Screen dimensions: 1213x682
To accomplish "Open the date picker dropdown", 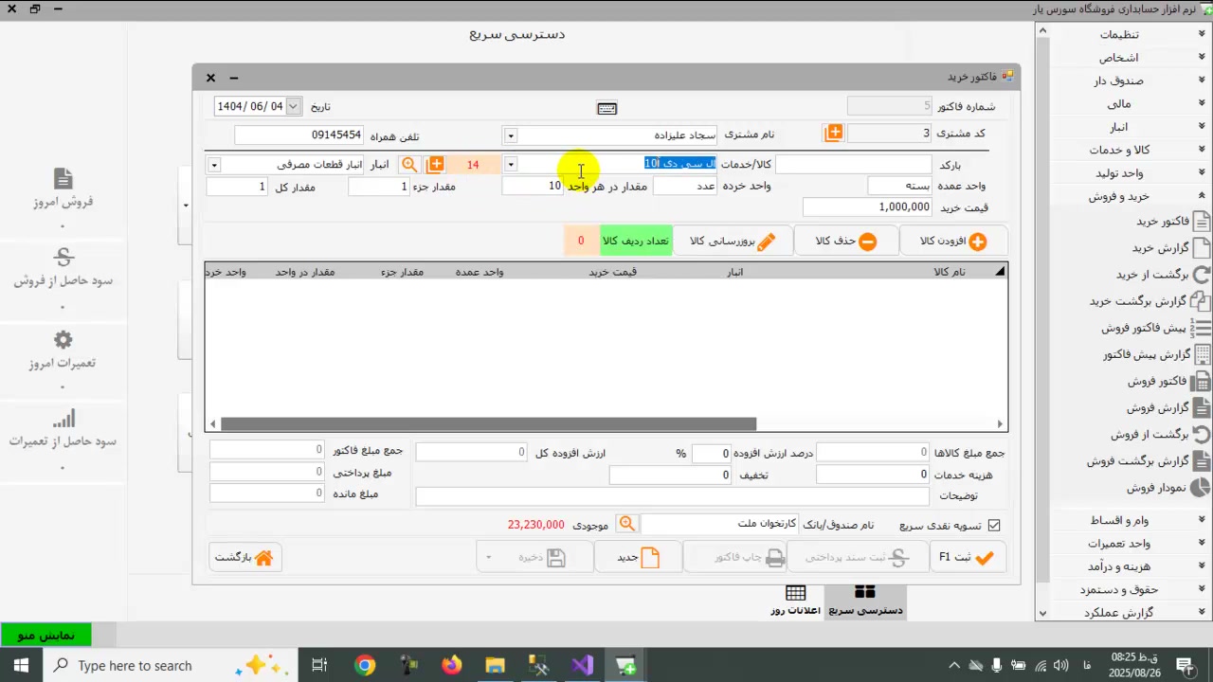I will pyautogui.click(x=294, y=106).
